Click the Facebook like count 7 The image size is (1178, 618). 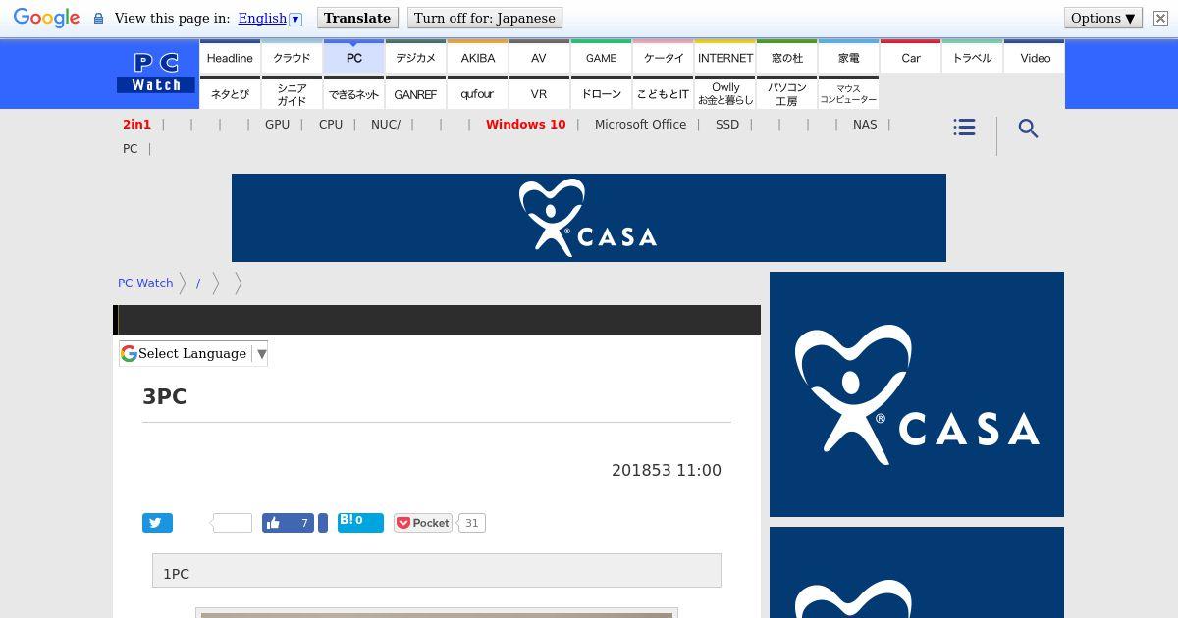click(304, 523)
